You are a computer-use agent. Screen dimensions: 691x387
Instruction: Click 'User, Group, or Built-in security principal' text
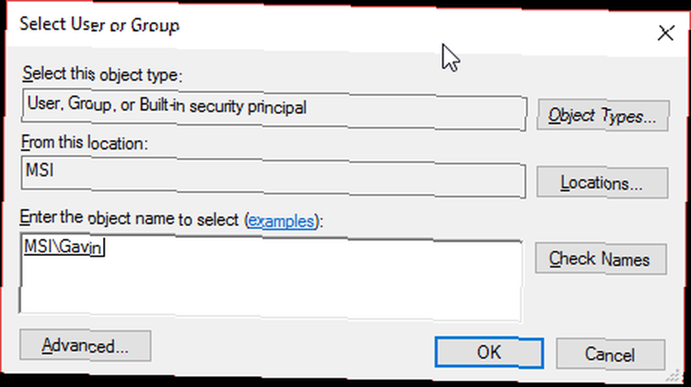pyautogui.click(x=167, y=106)
